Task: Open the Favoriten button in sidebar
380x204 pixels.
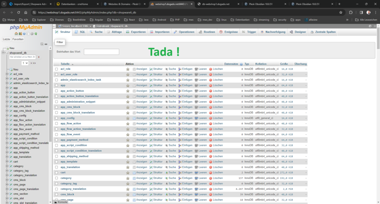Action: click(x=18, y=39)
